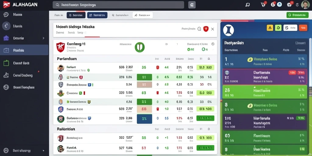Click the first dark navy toolbar button
The height and width of the screenshot is (156, 312).
(76, 15)
